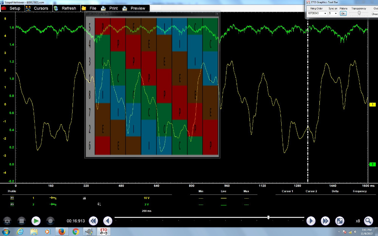Toggle channel 2 visibility eye
Image resolution: width=378 pixels, height=236 pixels.
(12, 204)
